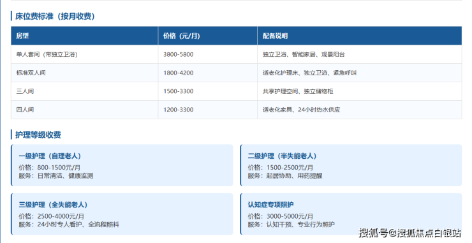This screenshot has height=243, width=472.
Task: Click the 3800-5800 price cell
Action: (208, 54)
